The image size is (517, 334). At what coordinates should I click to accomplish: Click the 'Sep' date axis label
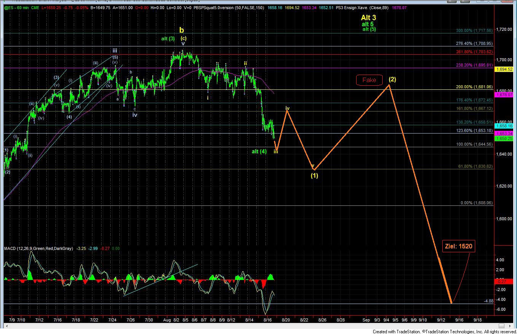click(x=366, y=320)
